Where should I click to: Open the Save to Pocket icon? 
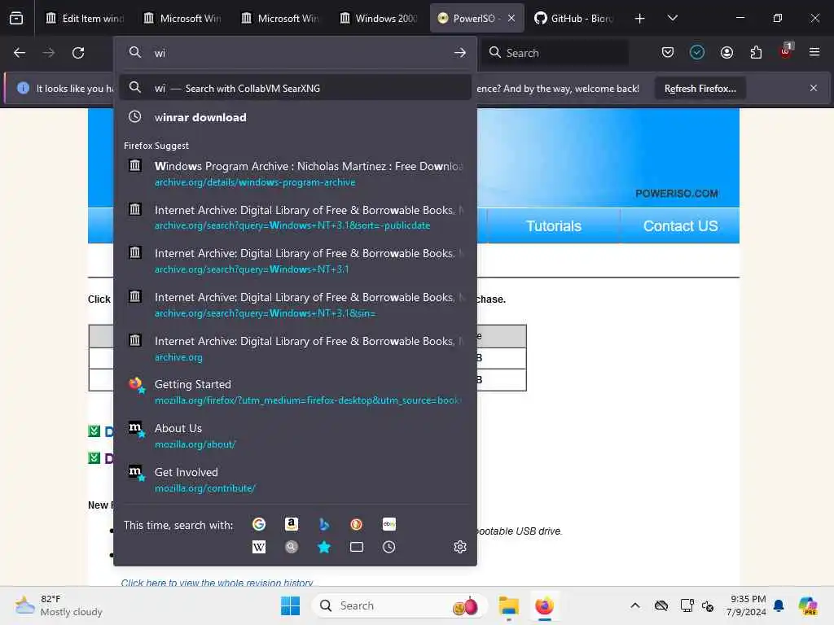[668, 52]
